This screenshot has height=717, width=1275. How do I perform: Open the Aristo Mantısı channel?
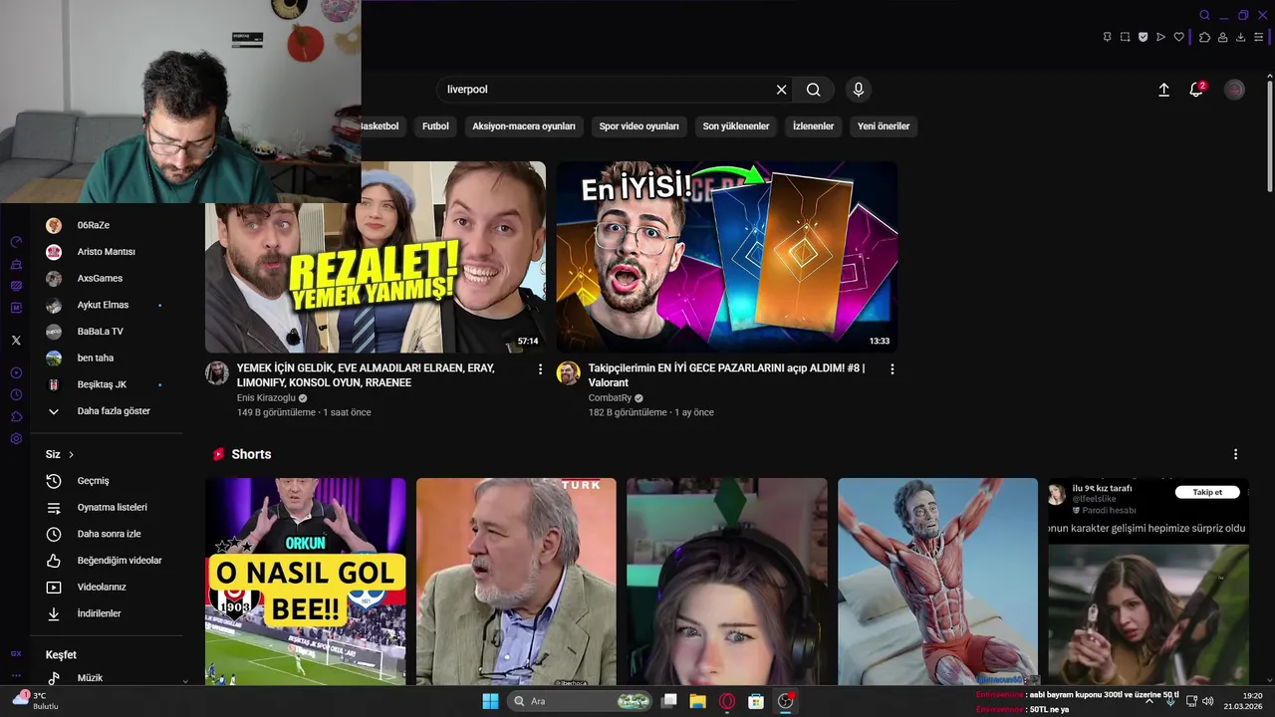107,252
